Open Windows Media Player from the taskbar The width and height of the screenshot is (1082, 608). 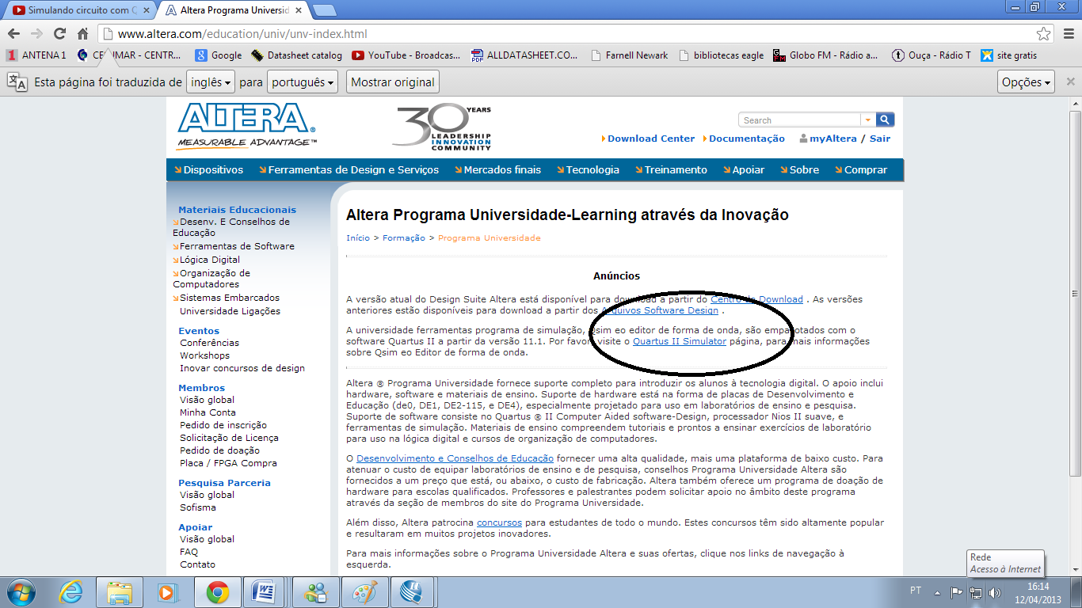166,591
